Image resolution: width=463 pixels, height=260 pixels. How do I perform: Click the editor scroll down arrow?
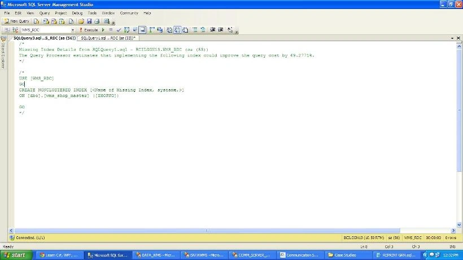(x=459, y=224)
